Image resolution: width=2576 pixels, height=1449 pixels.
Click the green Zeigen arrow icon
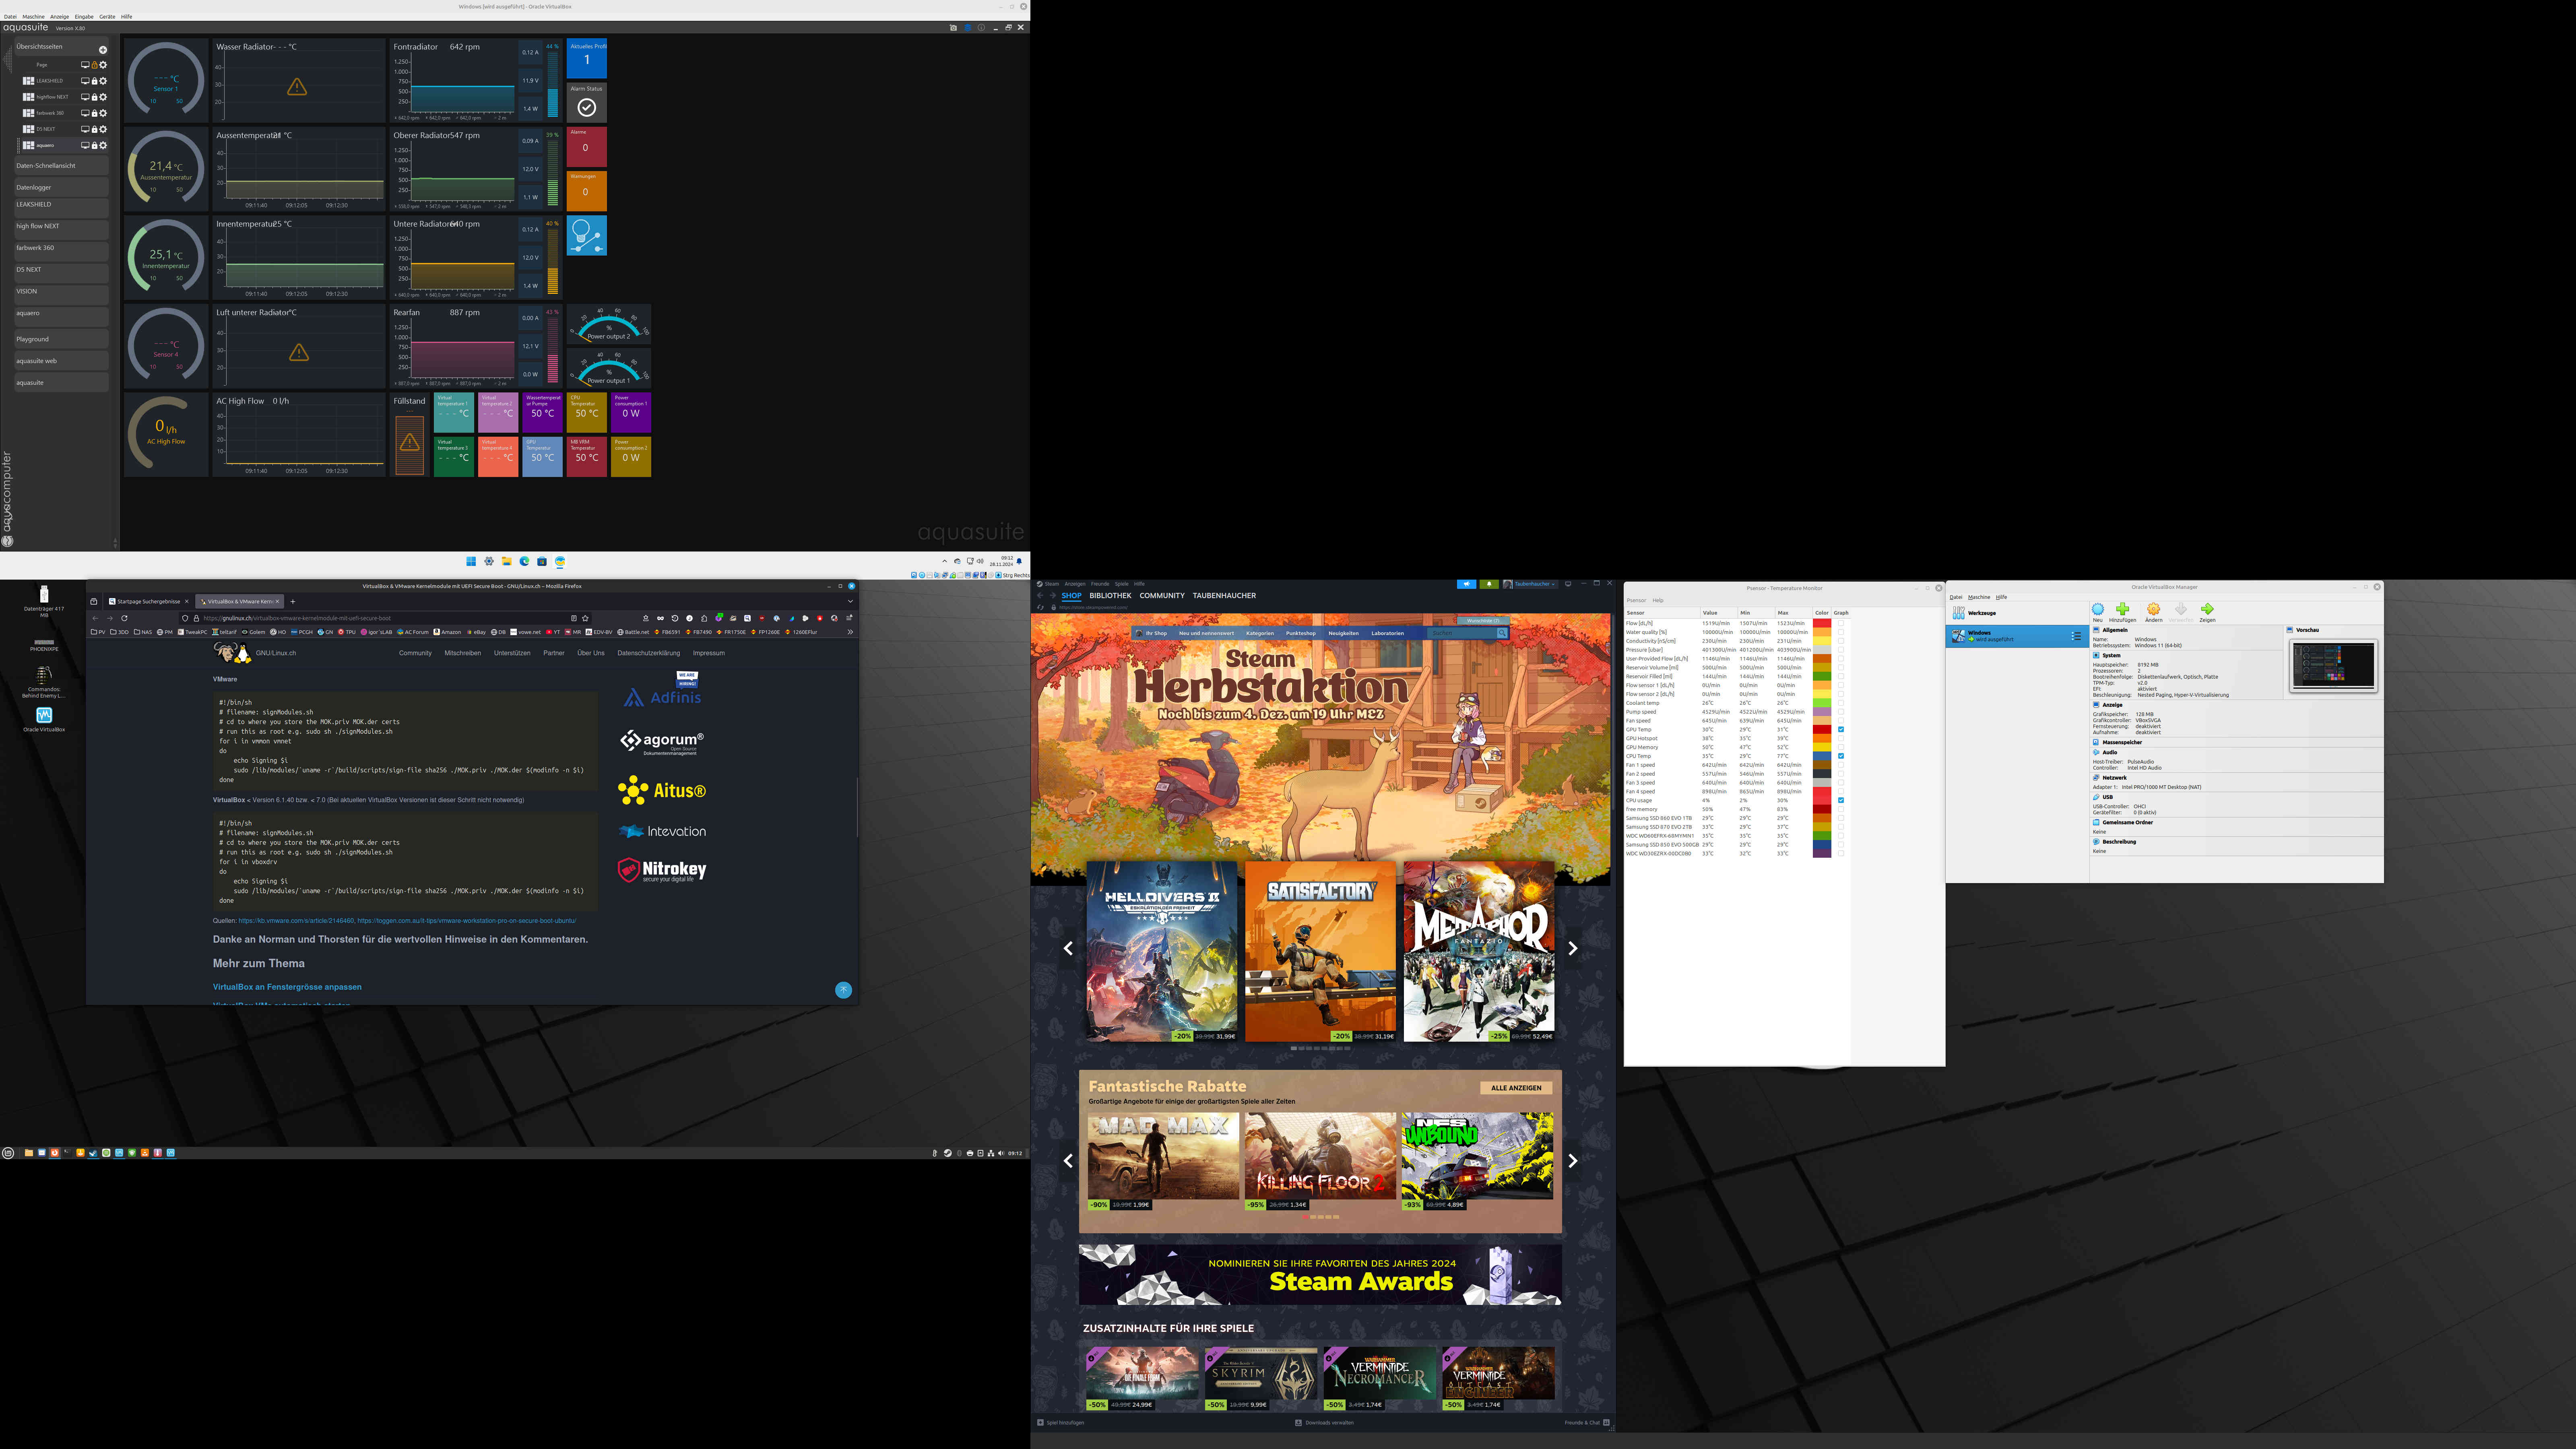[x=2207, y=609]
